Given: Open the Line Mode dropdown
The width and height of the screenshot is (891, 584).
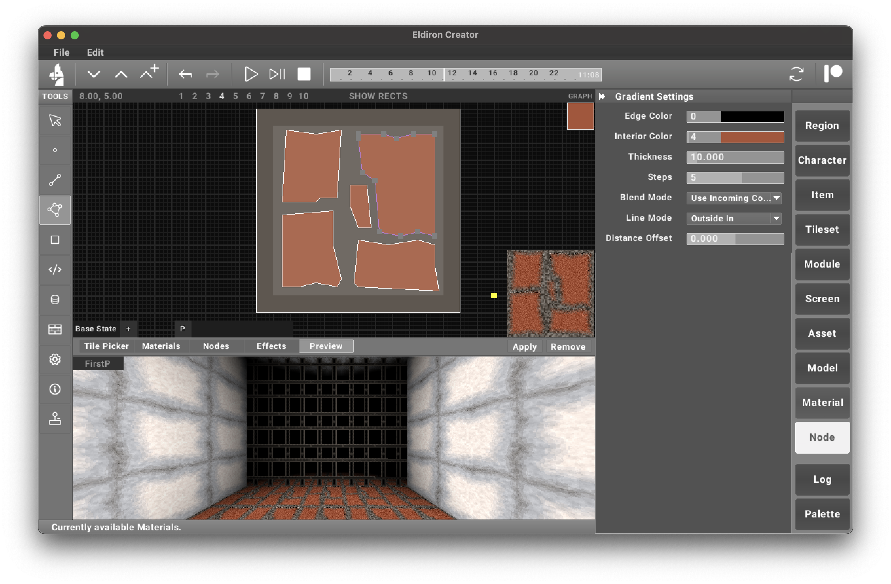Looking at the screenshot, I should coord(734,219).
